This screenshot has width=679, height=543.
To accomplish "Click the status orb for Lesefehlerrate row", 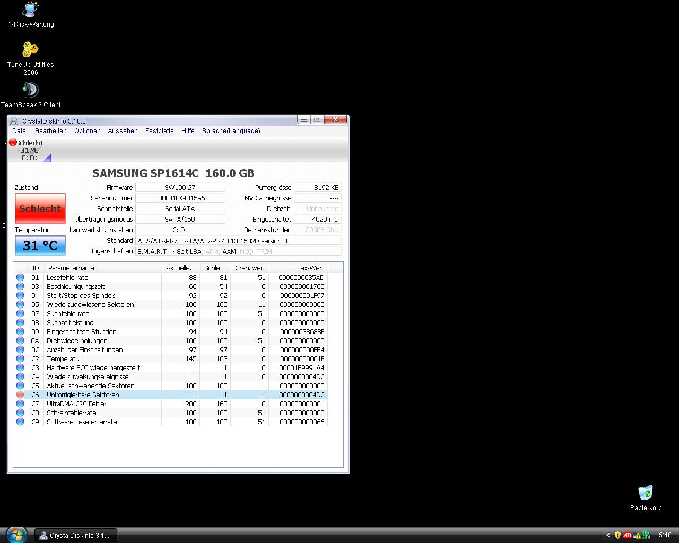I will tap(20, 277).
